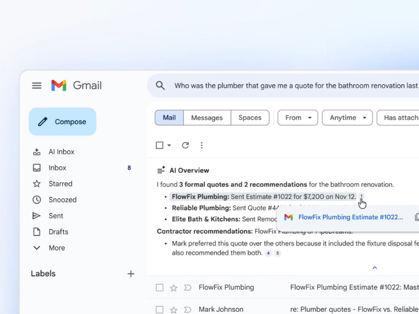This screenshot has width=419, height=314.
Task: Click the search magnifier icon
Action: 160,86
